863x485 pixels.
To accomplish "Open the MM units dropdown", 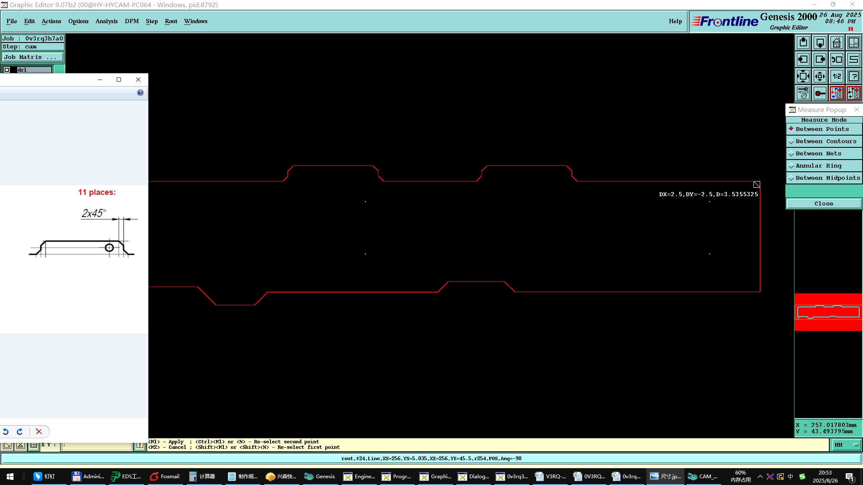I will coord(846,445).
